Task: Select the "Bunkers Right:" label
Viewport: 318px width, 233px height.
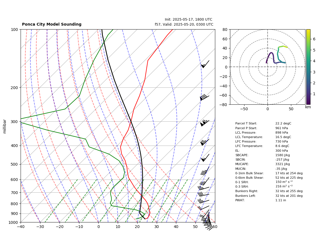Action: point(247,191)
